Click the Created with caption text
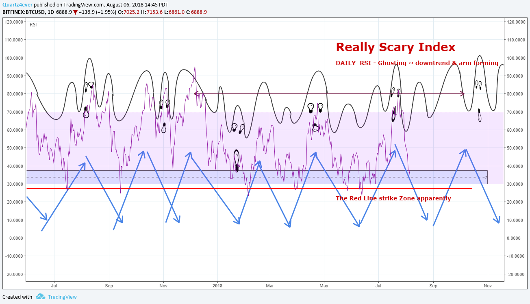 [x=17, y=297]
